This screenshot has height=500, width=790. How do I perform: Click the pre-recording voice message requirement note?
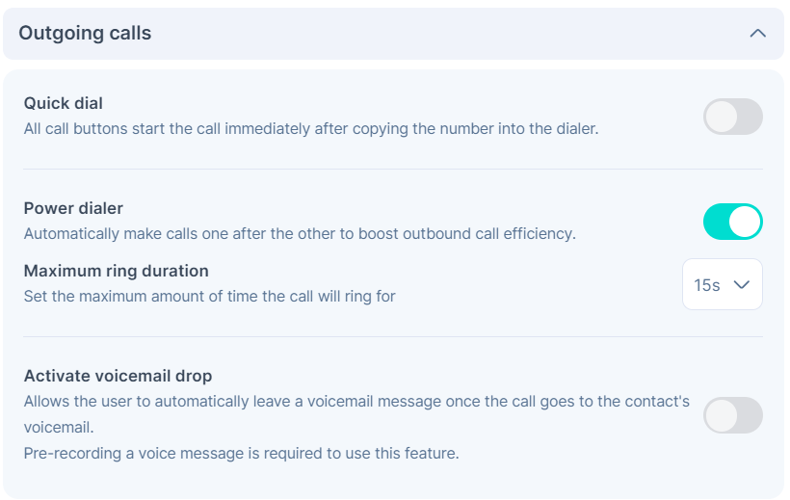[x=241, y=453]
